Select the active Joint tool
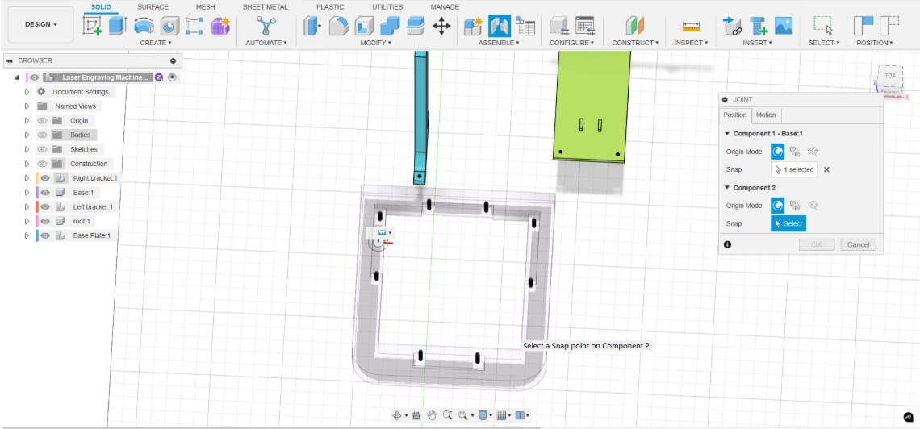Screen dimensions: 920x429 coord(500,26)
